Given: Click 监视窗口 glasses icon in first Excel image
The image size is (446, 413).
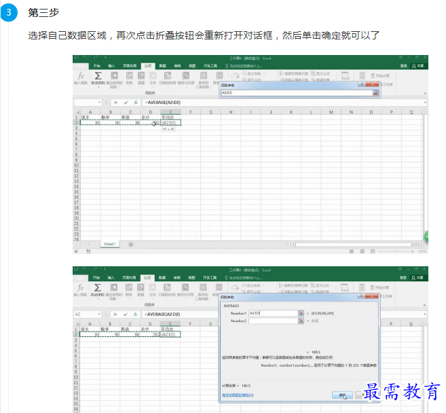Looking at the screenshot, I should [346, 75].
